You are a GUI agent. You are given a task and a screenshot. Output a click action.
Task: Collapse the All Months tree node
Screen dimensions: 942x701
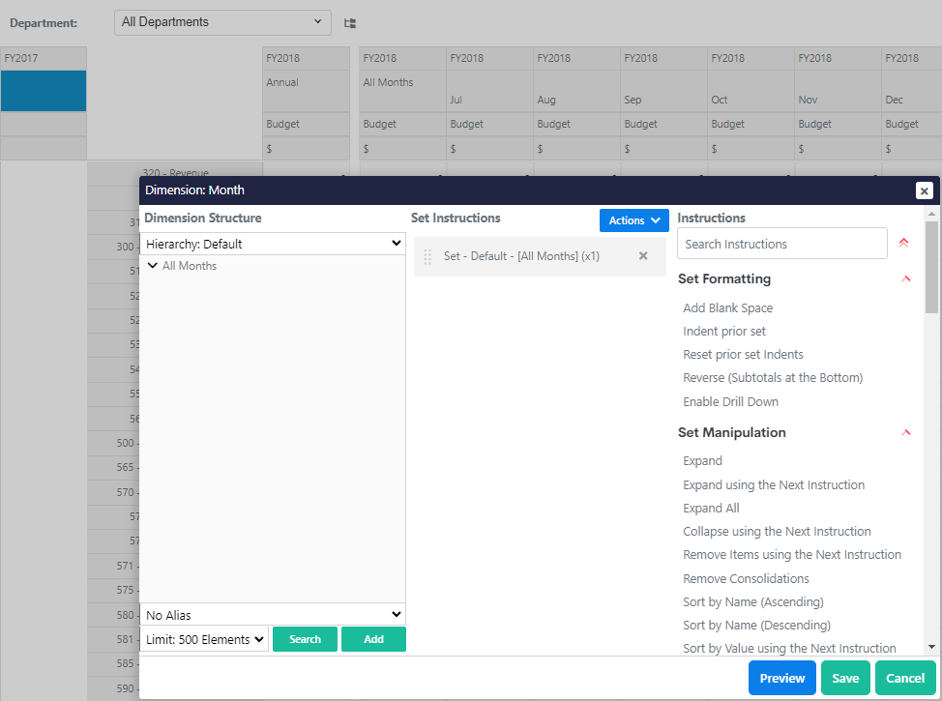[x=153, y=266]
